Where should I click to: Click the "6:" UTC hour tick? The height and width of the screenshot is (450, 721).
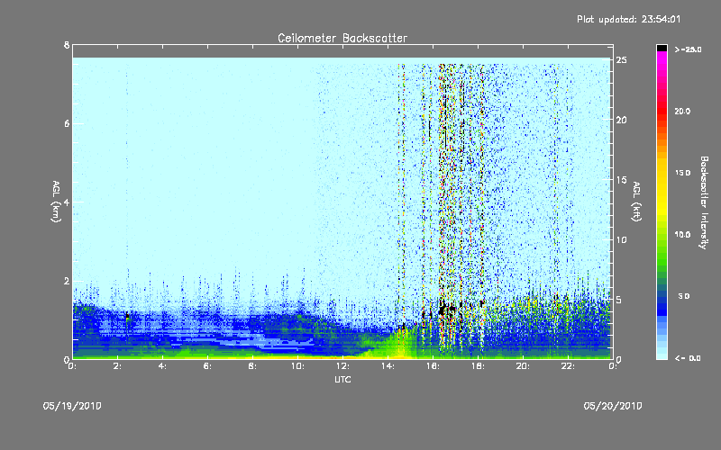point(208,366)
